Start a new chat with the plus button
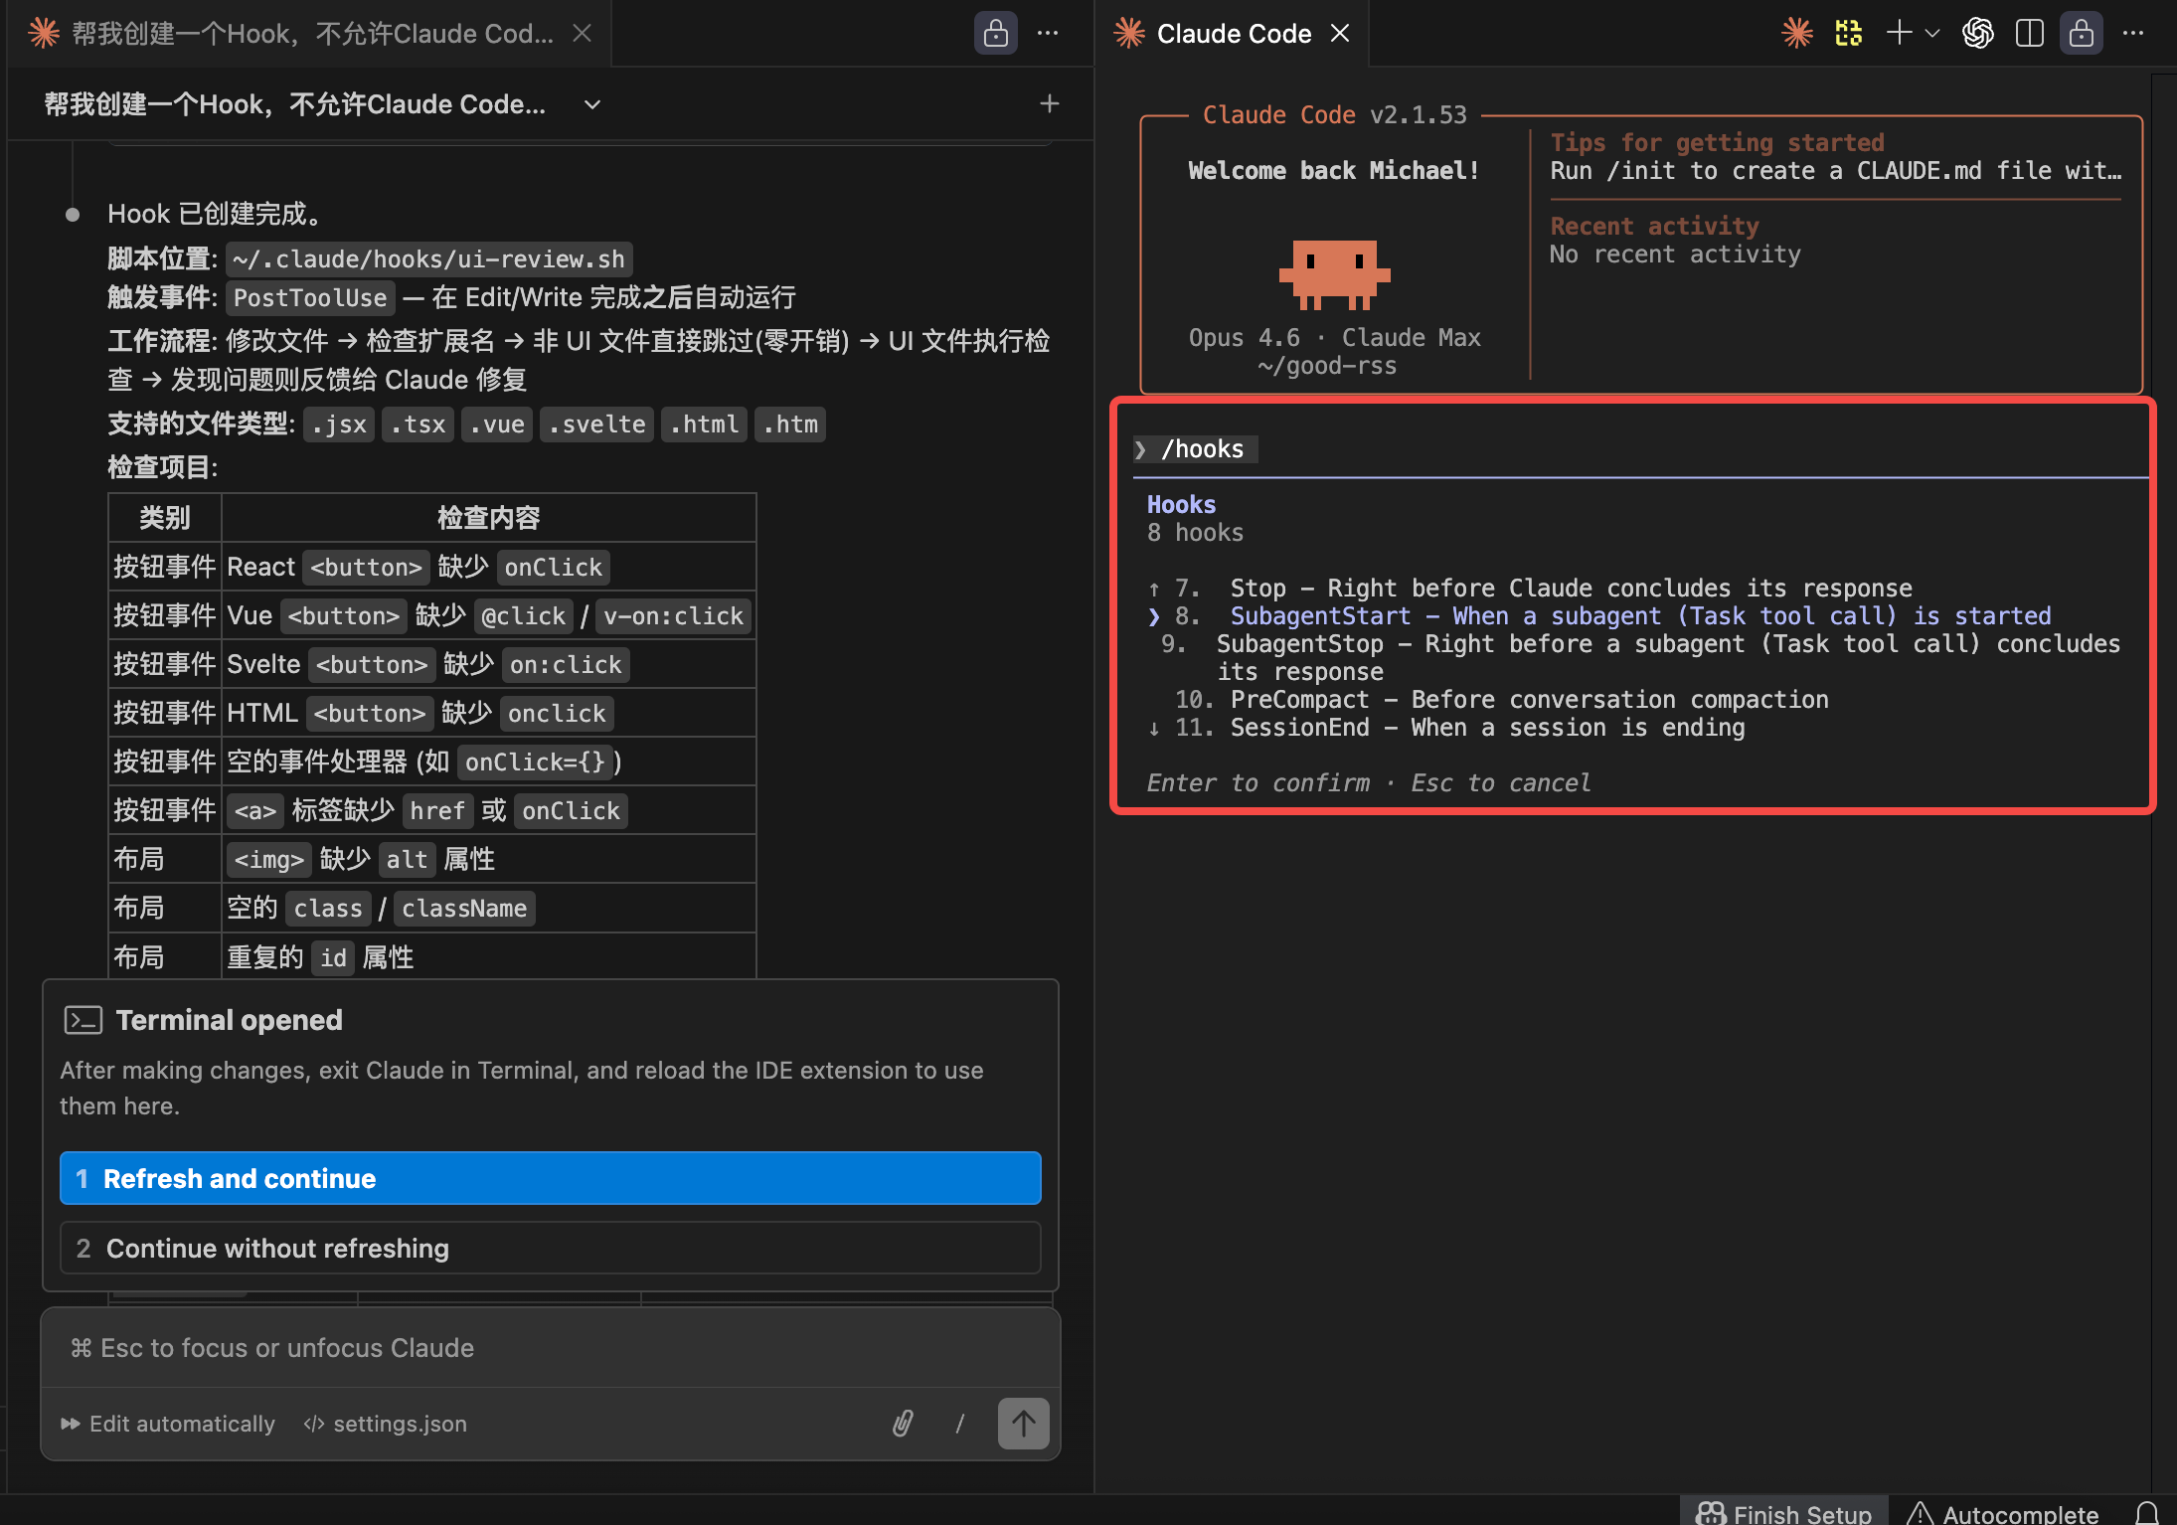Viewport: 2177px width, 1525px height. [x=1050, y=103]
